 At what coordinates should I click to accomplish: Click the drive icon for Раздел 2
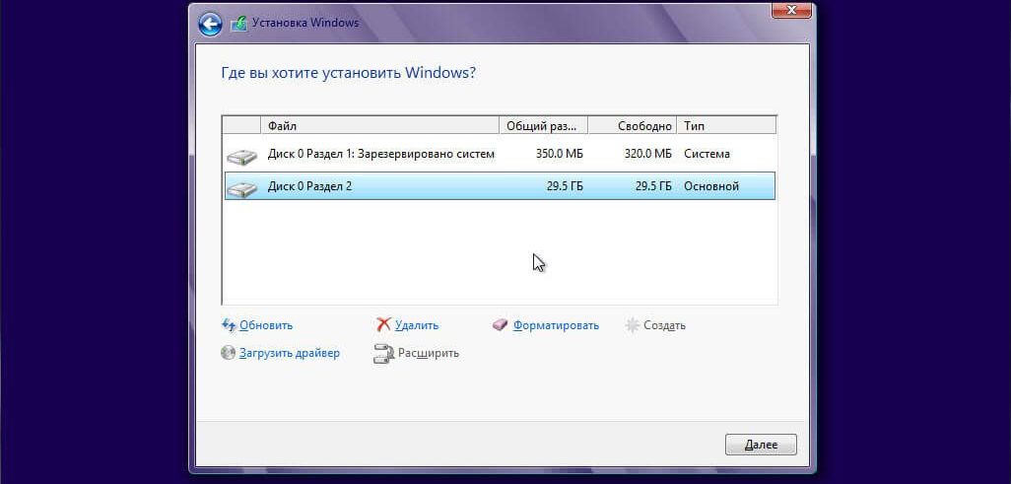point(242,188)
